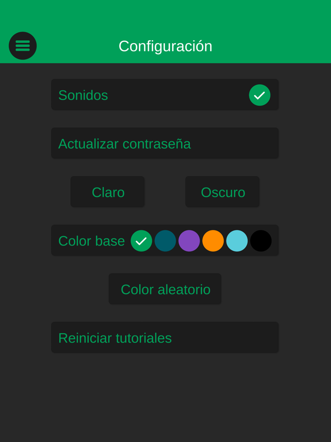Select the green base color
The height and width of the screenshot is (442, 331).
(141, 241)
